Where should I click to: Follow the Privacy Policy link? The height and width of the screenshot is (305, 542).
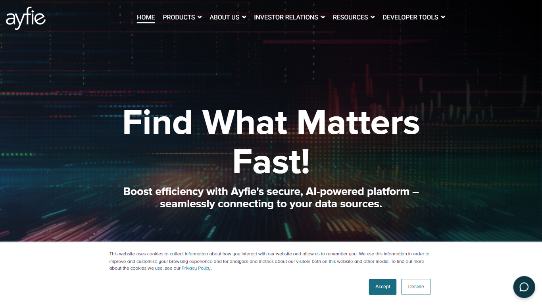point(196,268)
